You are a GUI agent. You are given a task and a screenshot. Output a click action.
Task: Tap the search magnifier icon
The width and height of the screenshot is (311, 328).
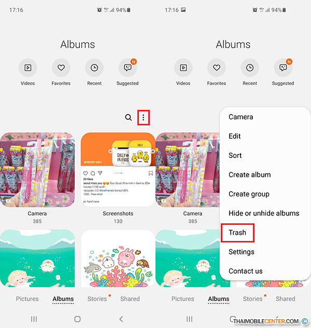pos(129,118)
